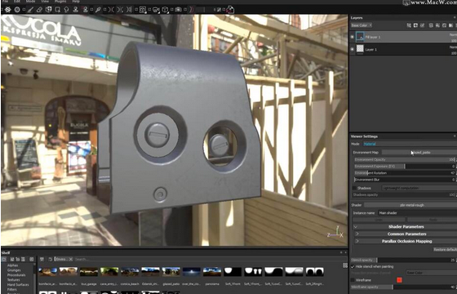Toggle visibility of Layer 1
Image resolution: width=457 pixels, height=294 pixels.
coord(352,49)
